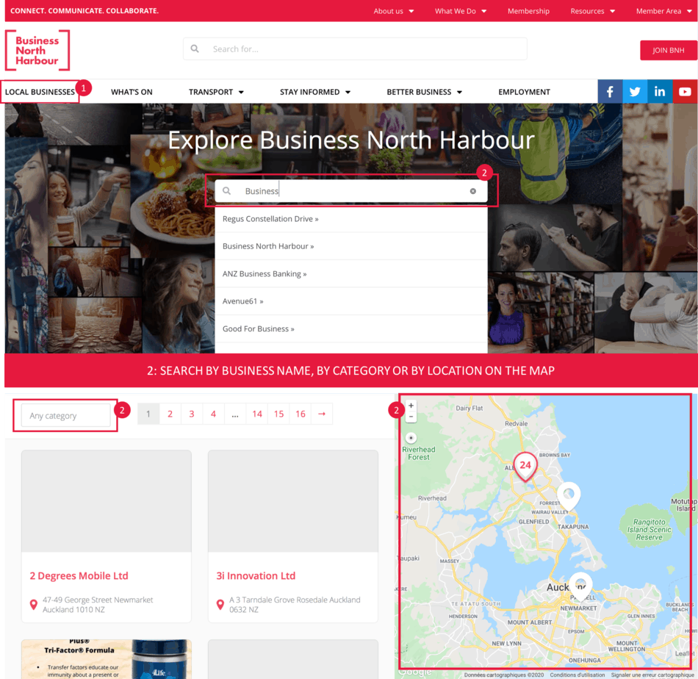The height and width of the screenshot is (679, 698).
Task: Select the Regus Constellation Drive suggestion
Action: click(x=270, y=219)
